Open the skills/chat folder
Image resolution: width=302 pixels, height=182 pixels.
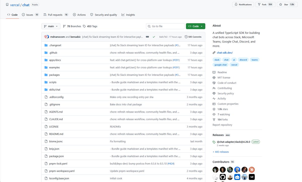tap(55, 90)
